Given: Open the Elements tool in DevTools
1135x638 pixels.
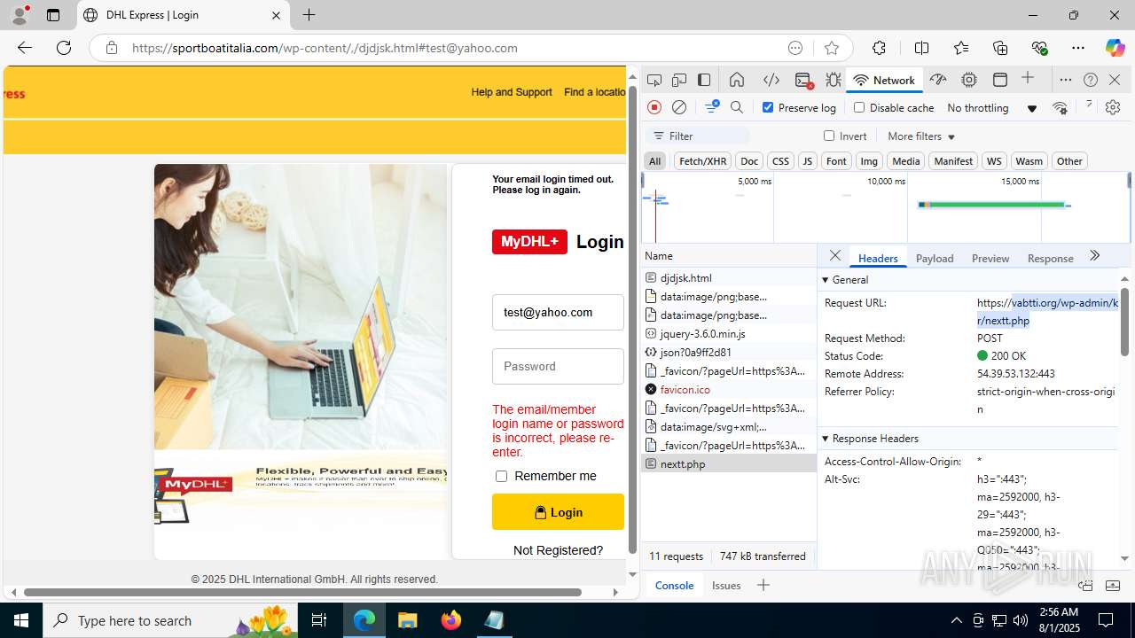Looking at the screenshot, I should pos(771,80).
